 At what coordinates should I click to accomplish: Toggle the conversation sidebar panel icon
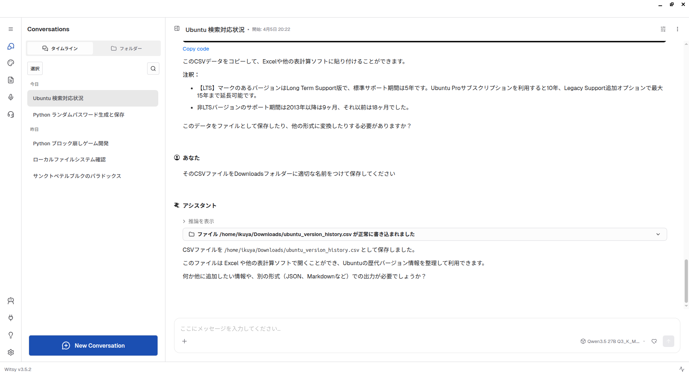177,28
